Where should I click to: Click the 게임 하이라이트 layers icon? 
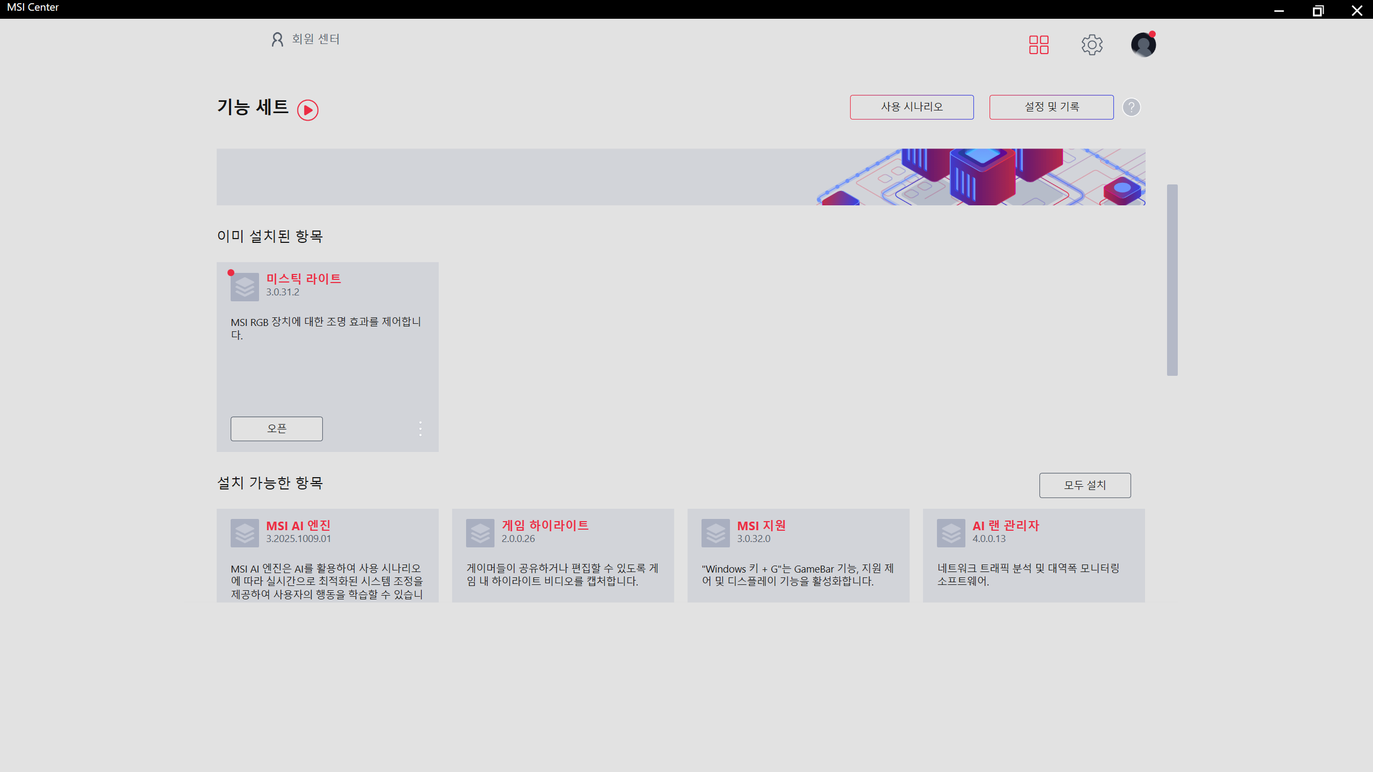[480, 533]
